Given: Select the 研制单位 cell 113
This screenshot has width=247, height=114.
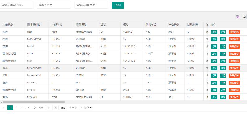Looking at the screenshot, I should (154, 97).
